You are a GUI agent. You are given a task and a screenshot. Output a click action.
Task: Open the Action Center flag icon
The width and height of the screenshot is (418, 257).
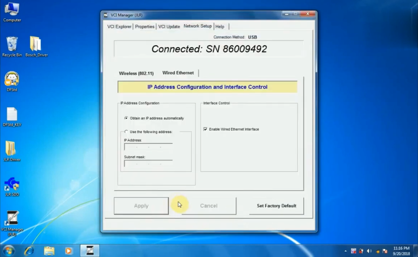[x=385, y=251]
